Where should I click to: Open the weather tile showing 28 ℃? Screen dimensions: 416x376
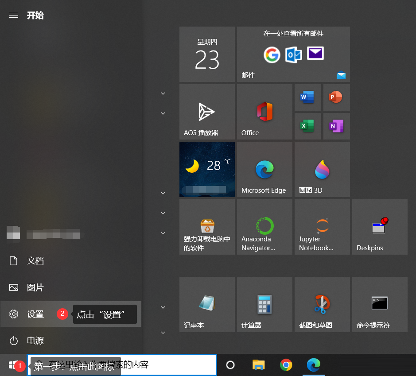click(x=207, y=170)
